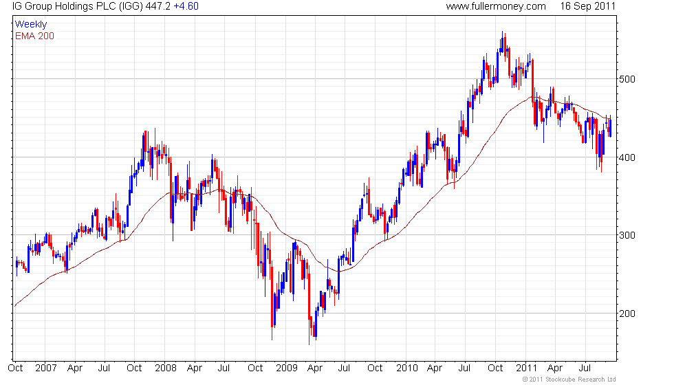674x385 pixels.
Task: Click the Oct label just before 2009
Action: 255,368
